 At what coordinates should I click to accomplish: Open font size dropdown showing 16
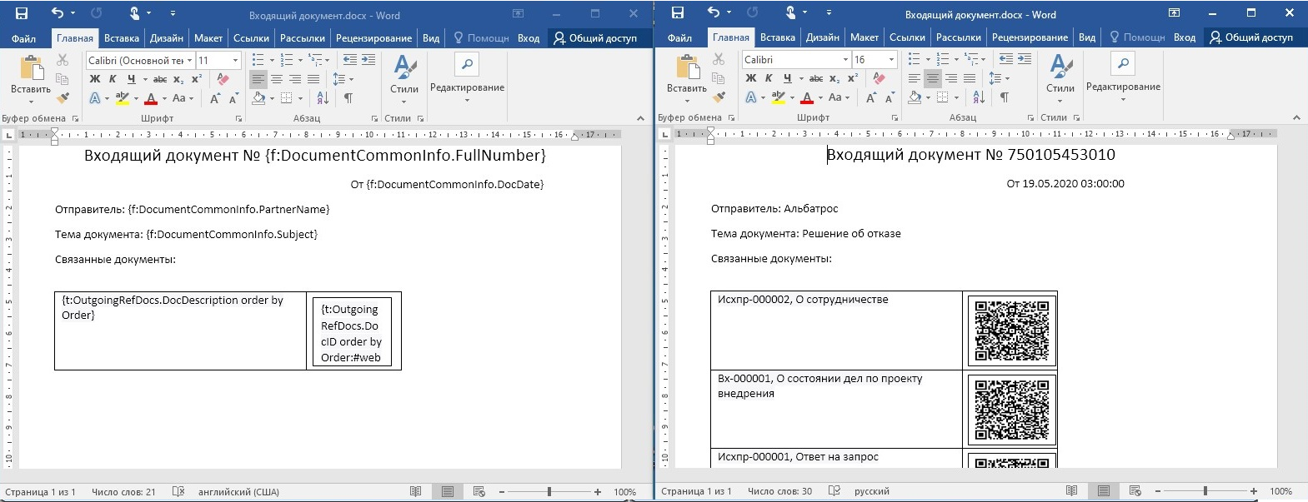(x=891, y=60)
